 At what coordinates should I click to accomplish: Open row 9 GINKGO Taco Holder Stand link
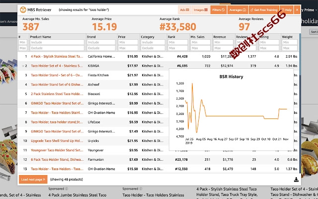pyautogui.click(x=57, y=131)
